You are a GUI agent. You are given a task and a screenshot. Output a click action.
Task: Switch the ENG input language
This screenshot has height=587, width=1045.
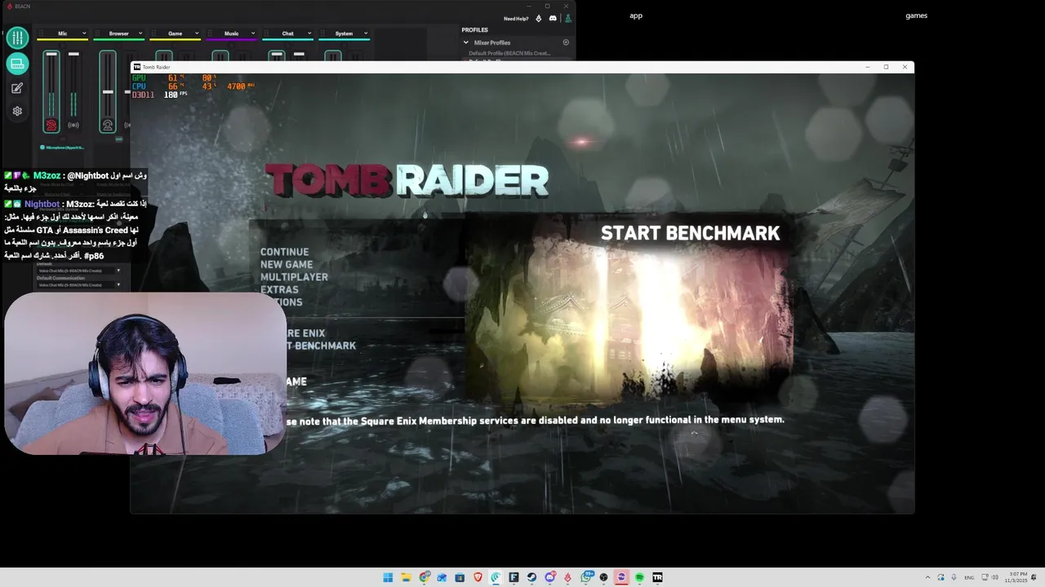(969, 577)
